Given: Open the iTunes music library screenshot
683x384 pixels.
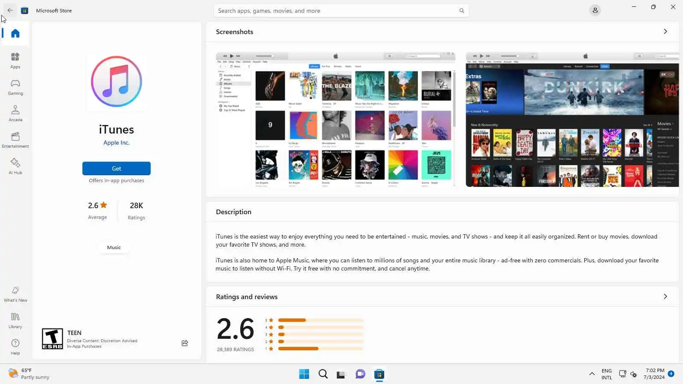Looking at the screenshot, I should coord(336,119).
